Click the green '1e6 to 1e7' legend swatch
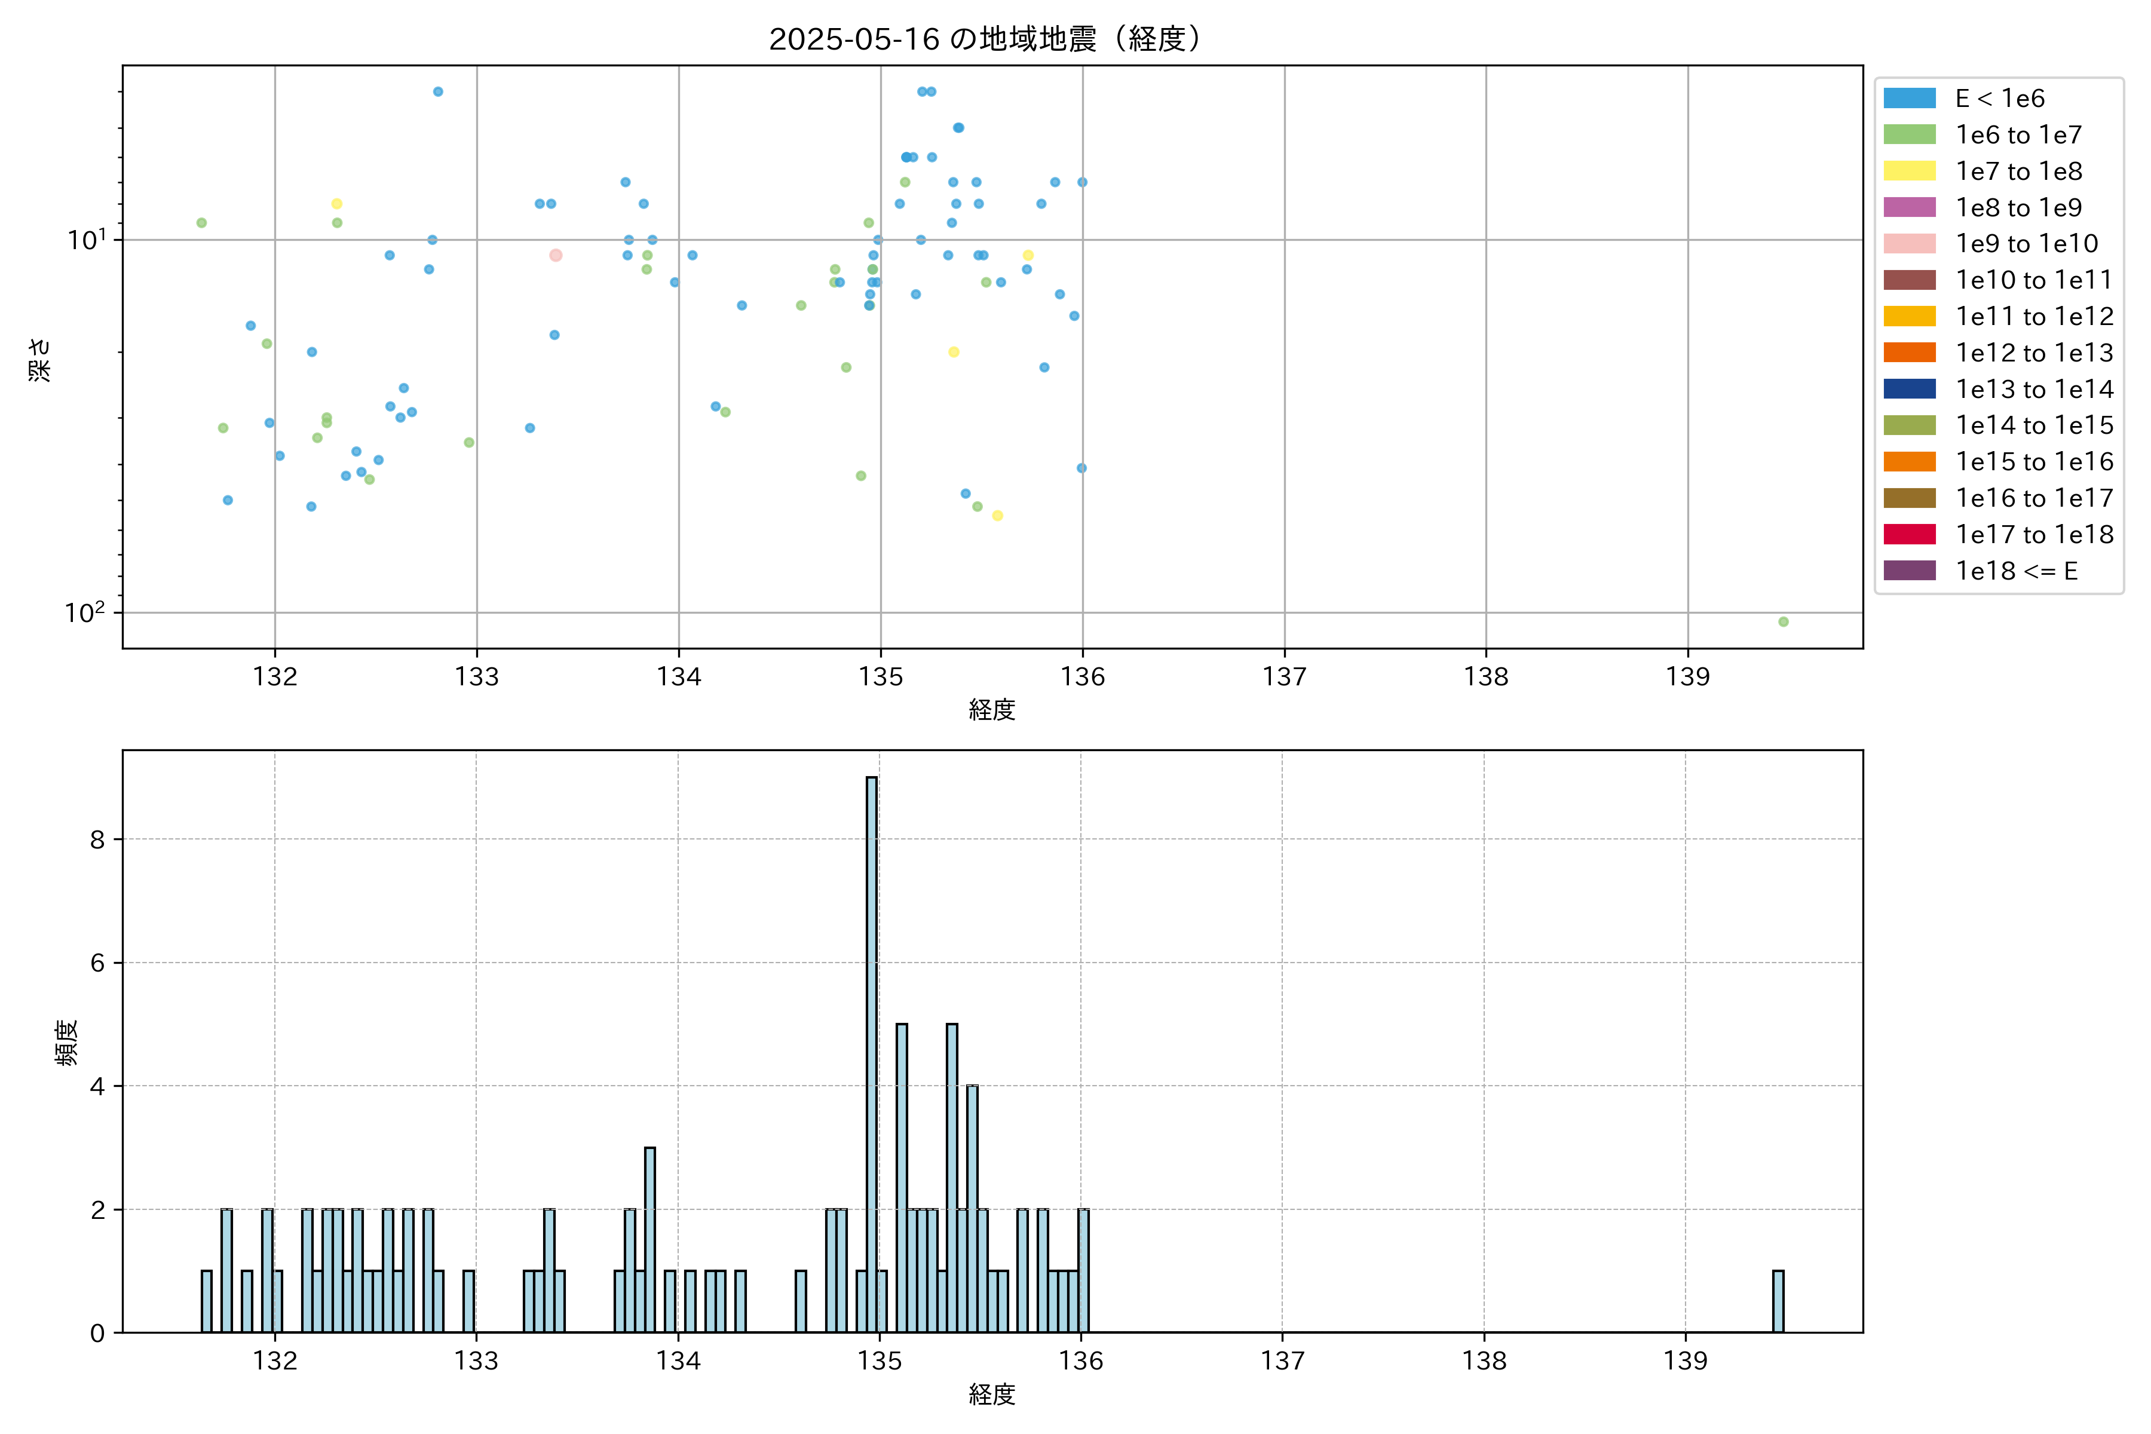 tap(1908, 134)
